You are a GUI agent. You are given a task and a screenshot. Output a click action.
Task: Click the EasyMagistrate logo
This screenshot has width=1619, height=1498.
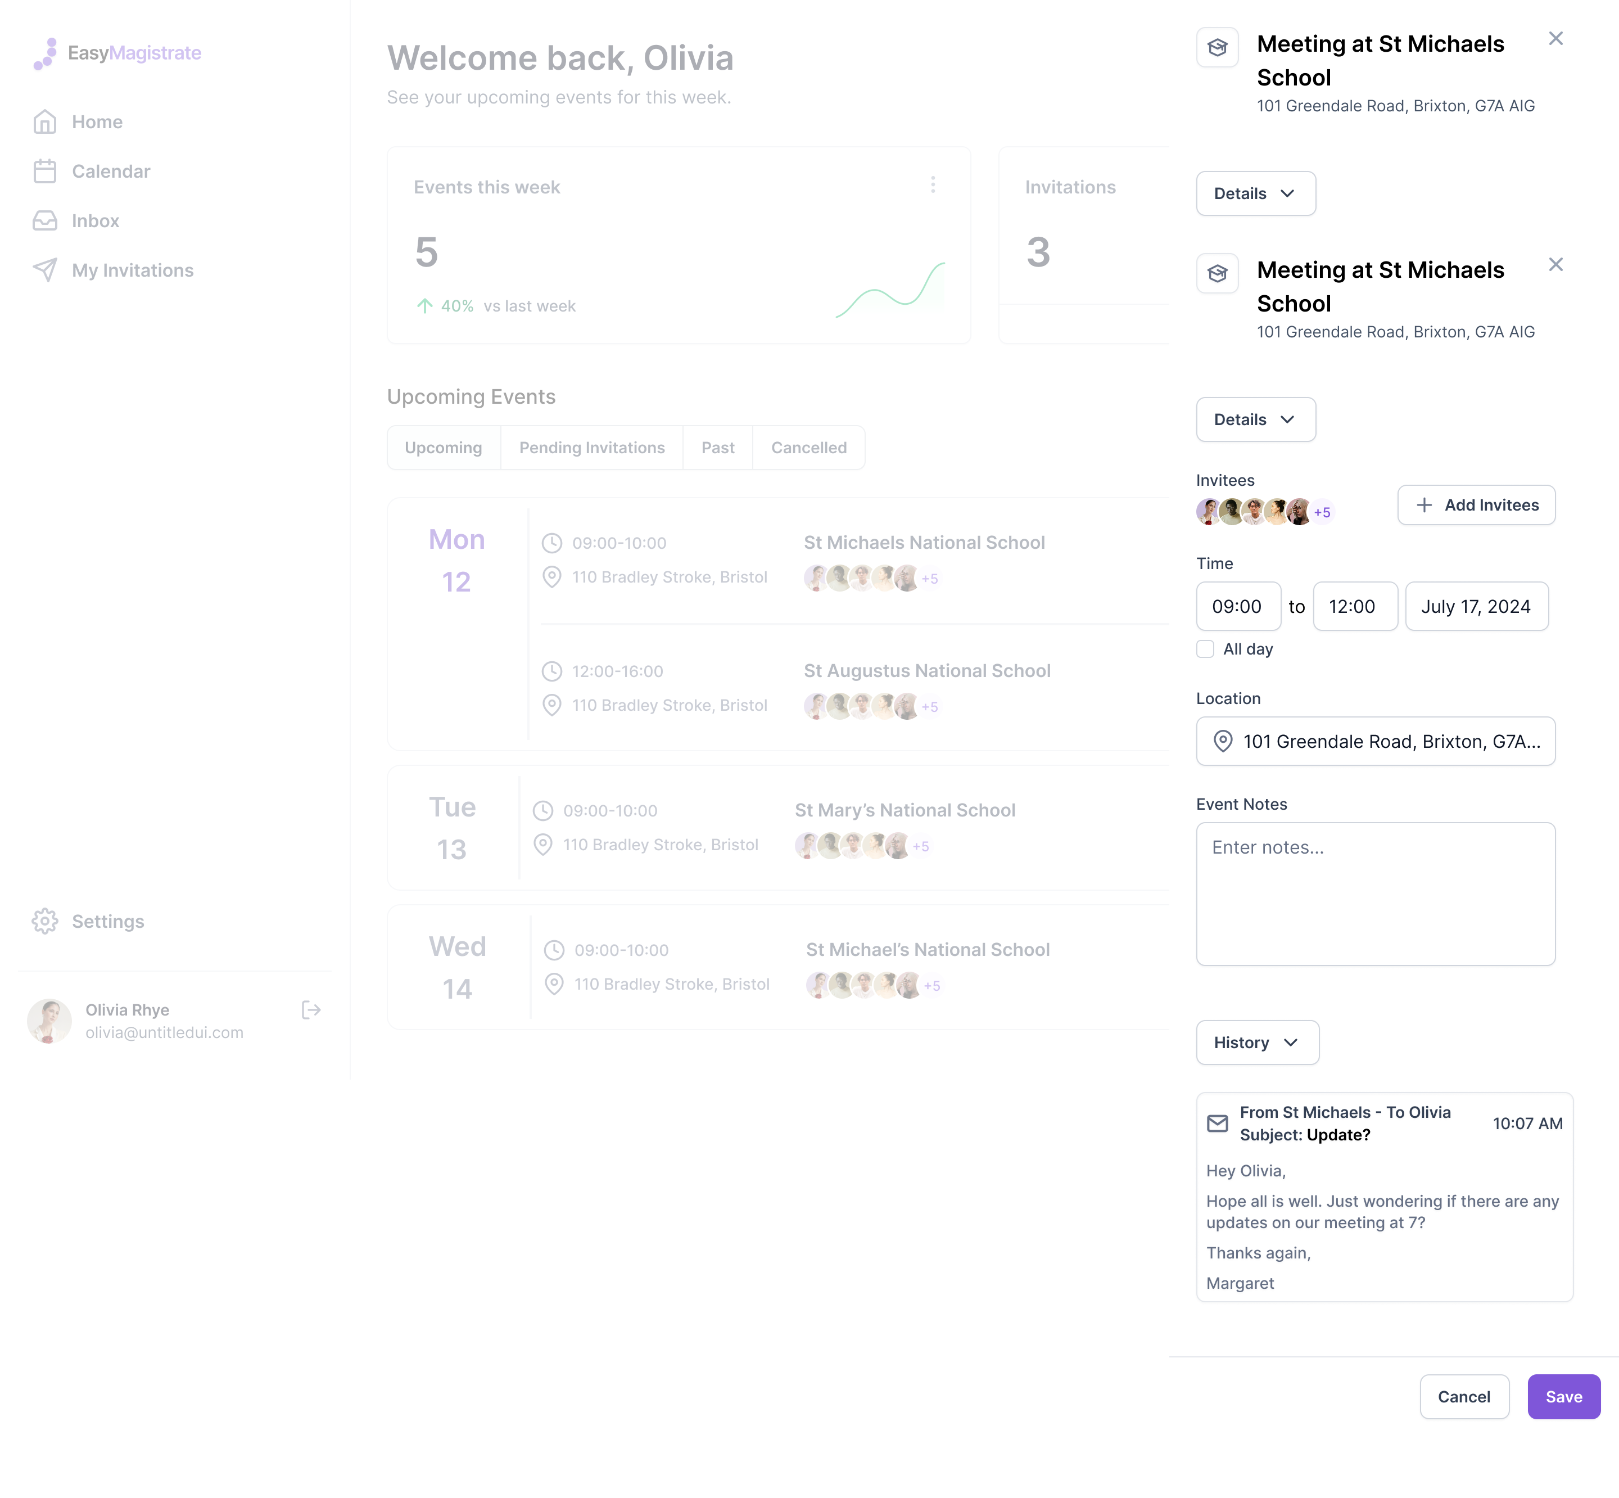tap(117, 53)
